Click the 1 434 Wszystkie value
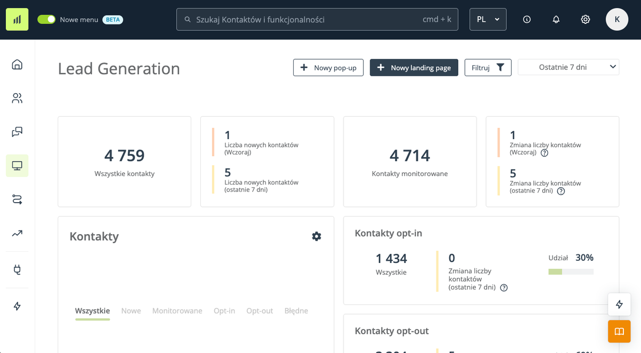Screen dimensions: 641x353 [x=391, y=259]
